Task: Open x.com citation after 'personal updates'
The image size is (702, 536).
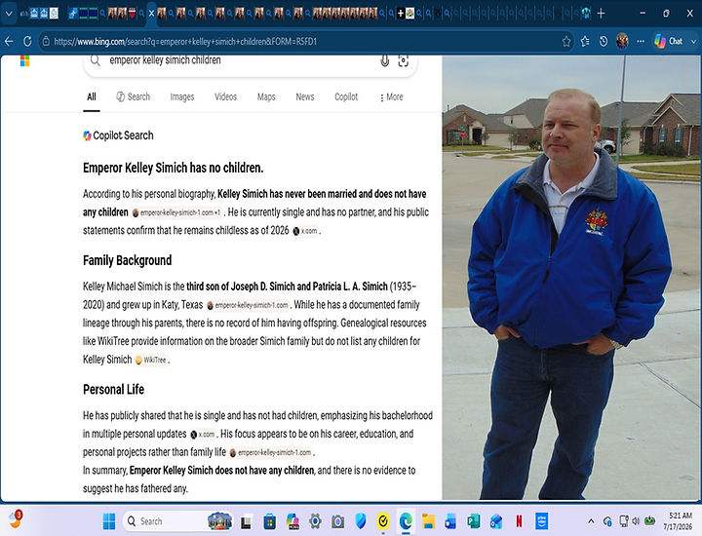Action: point(203,435)
